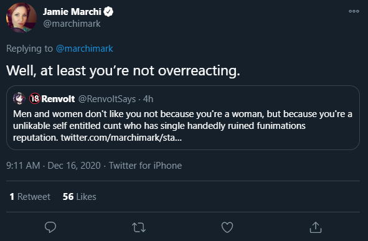Click Jamie Marchi's profile picture
This screenshot has height=241, width=368.
pyautogui.click(x=21, y=17)
